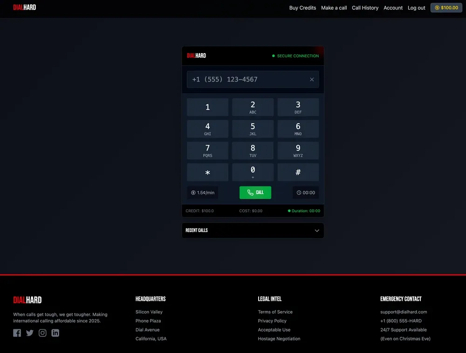
Task: Open the Twitter social icon
Action: 30,333
